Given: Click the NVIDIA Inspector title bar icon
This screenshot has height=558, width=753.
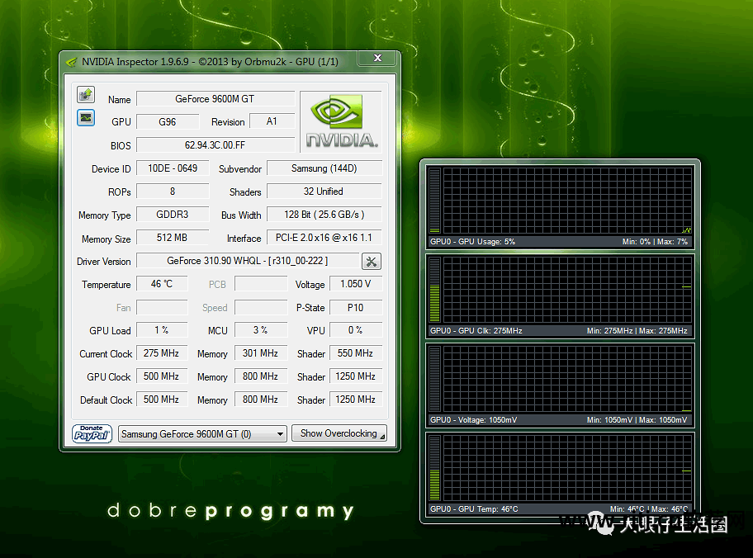Looking at the screenshot, I should [x=72, y=61].
